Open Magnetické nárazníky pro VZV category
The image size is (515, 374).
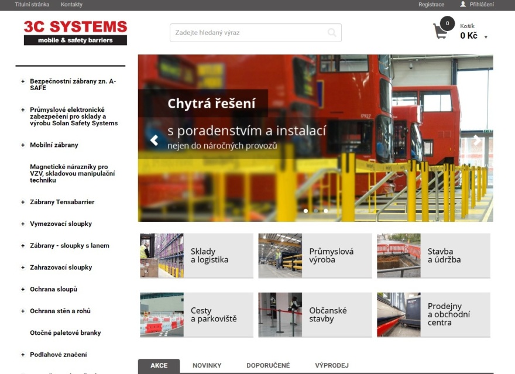(72, 173)
